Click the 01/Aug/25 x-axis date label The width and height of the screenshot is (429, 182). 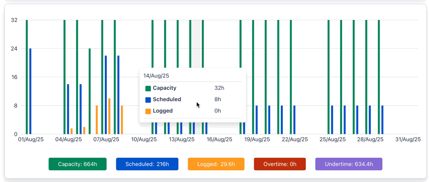(x=31, y=140)
